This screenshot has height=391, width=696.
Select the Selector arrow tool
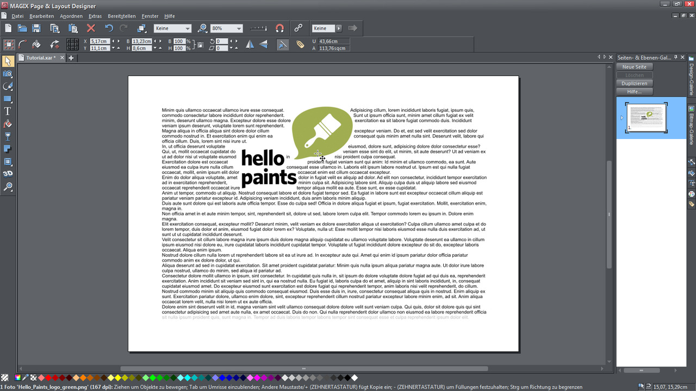coord(8,61)
